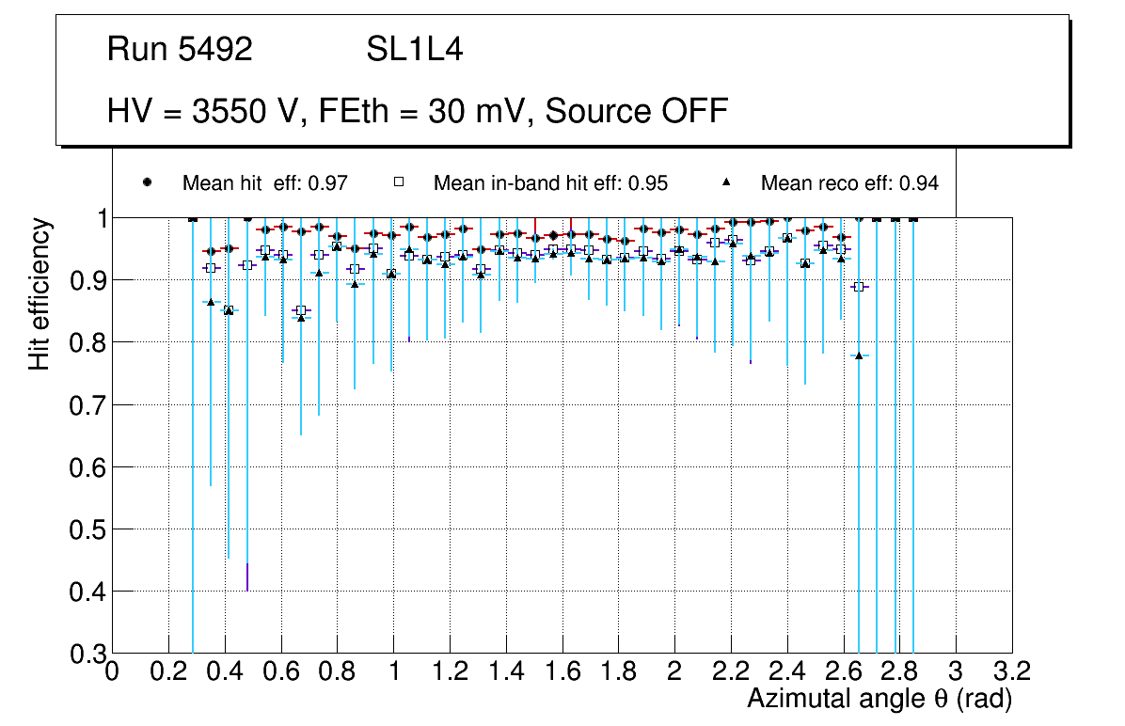Select the 'SL1L4' label in the title box

click(415, 50)
